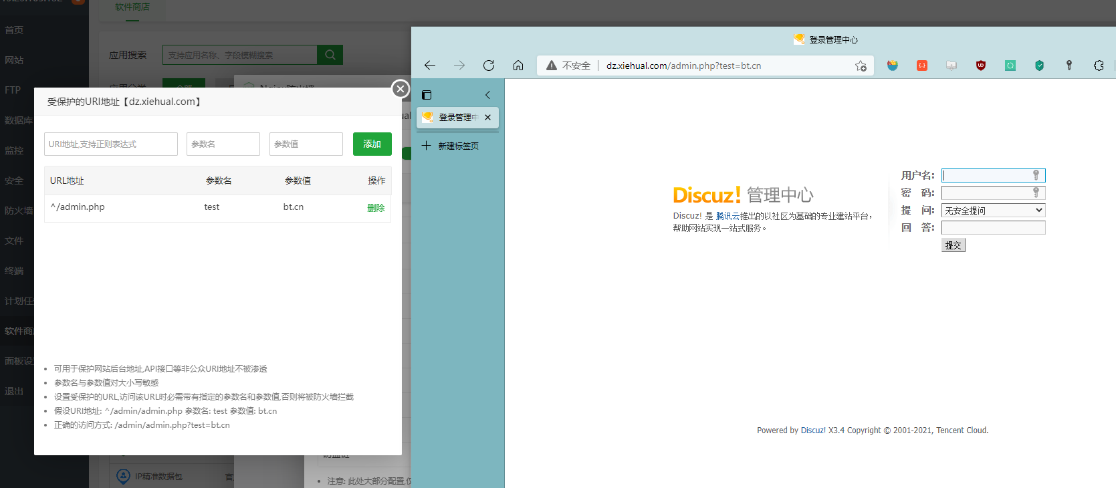The width and height of the screenshot is (1116, 488).
Task: Focus the 密码 password field
Action: [x=993, y=193]
